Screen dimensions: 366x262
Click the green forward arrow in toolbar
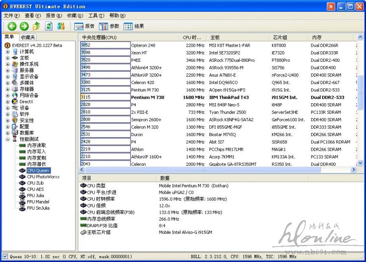point(24,26)
